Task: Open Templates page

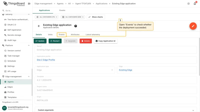Action: tap(16, 97)
